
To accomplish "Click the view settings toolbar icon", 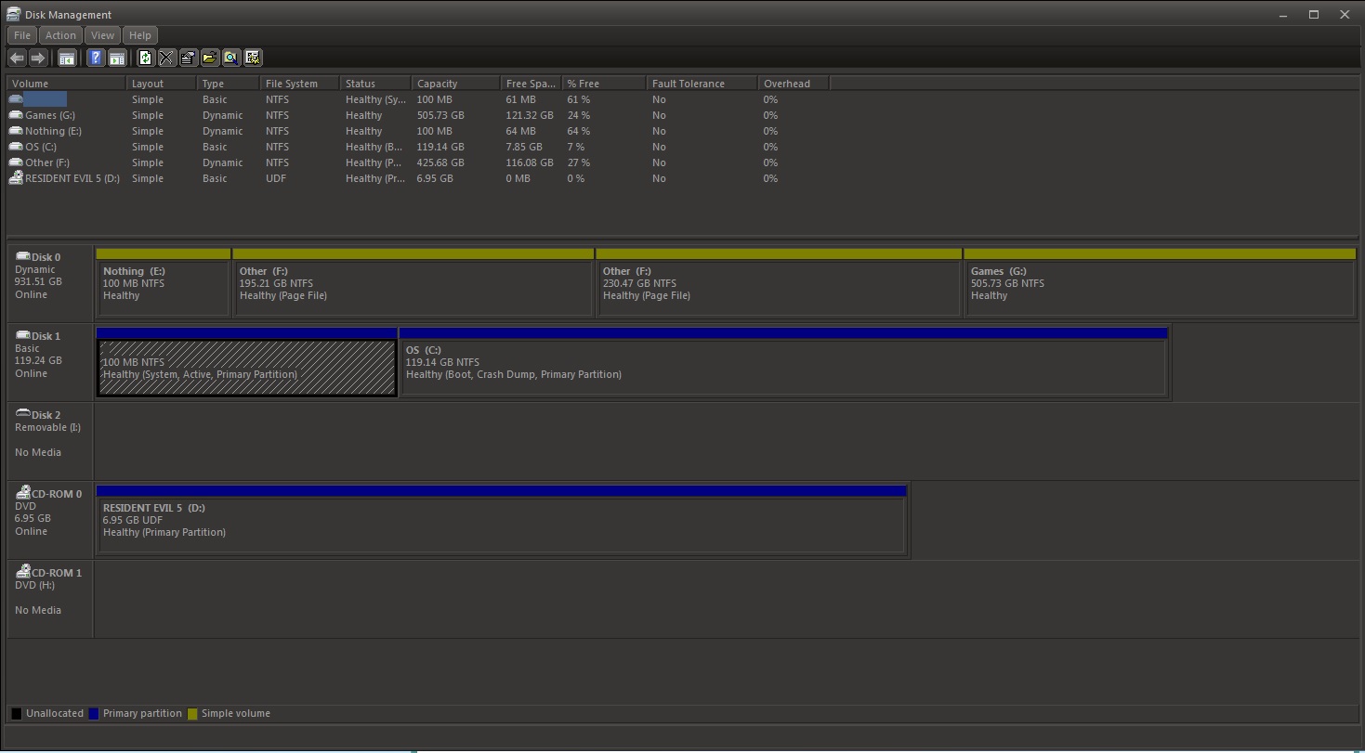I will (x=253, y=58).
